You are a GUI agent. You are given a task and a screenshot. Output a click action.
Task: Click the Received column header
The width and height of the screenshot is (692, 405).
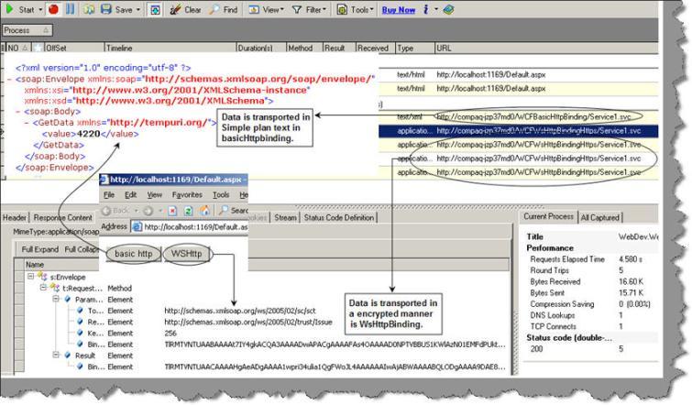pos(375,48)
